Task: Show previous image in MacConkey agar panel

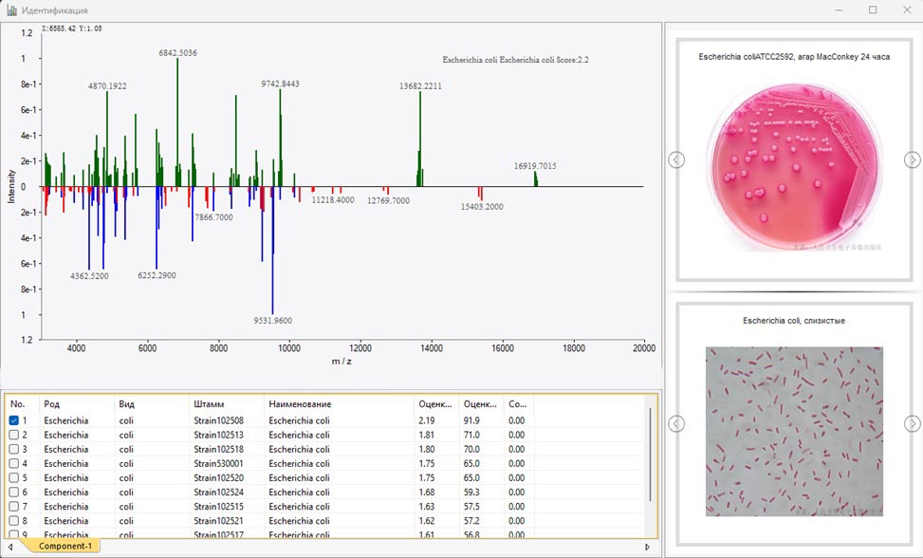Action: [676, 159]
